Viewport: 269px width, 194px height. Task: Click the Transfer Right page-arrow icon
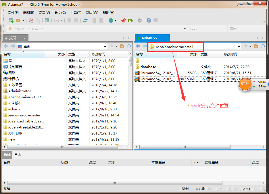pyautogui.click(x=76, y=21)
